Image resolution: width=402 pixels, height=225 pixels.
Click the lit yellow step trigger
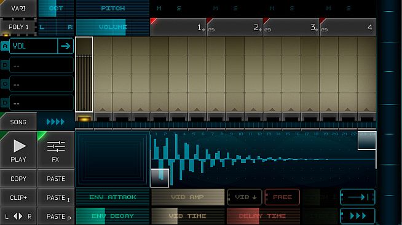click(84, 119)
